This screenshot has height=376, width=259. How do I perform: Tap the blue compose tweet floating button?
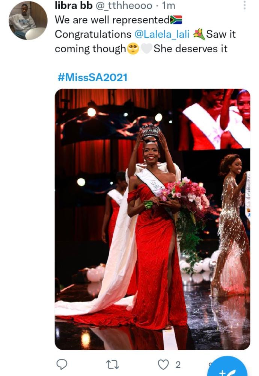[227, 367]
